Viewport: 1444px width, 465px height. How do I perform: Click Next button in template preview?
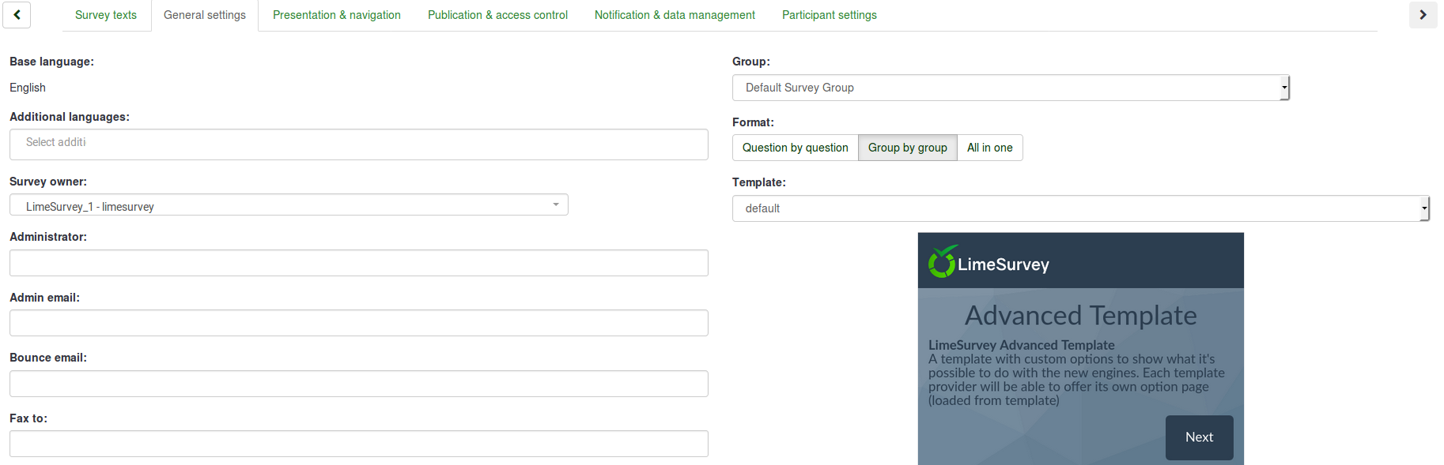[1199, 437]
